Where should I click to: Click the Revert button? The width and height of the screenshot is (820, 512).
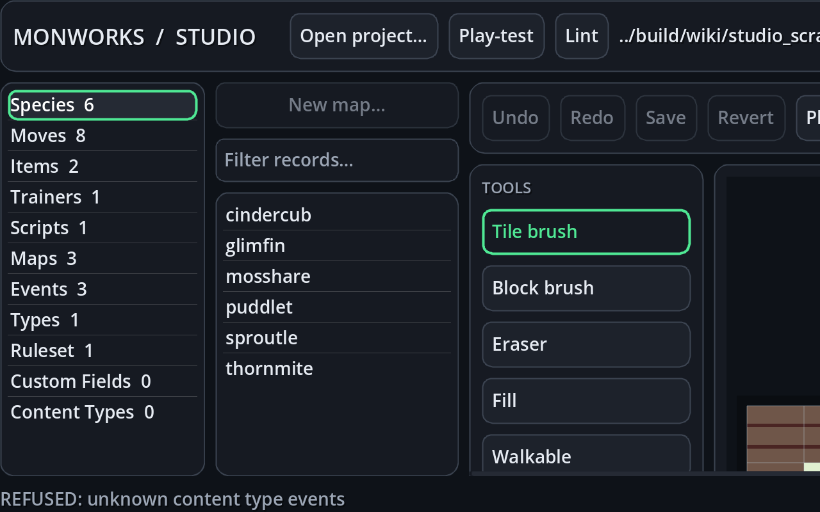coord(746,118)
